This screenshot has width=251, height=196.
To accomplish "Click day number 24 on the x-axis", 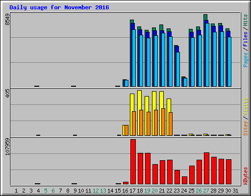I will click(x=184, y=191).
